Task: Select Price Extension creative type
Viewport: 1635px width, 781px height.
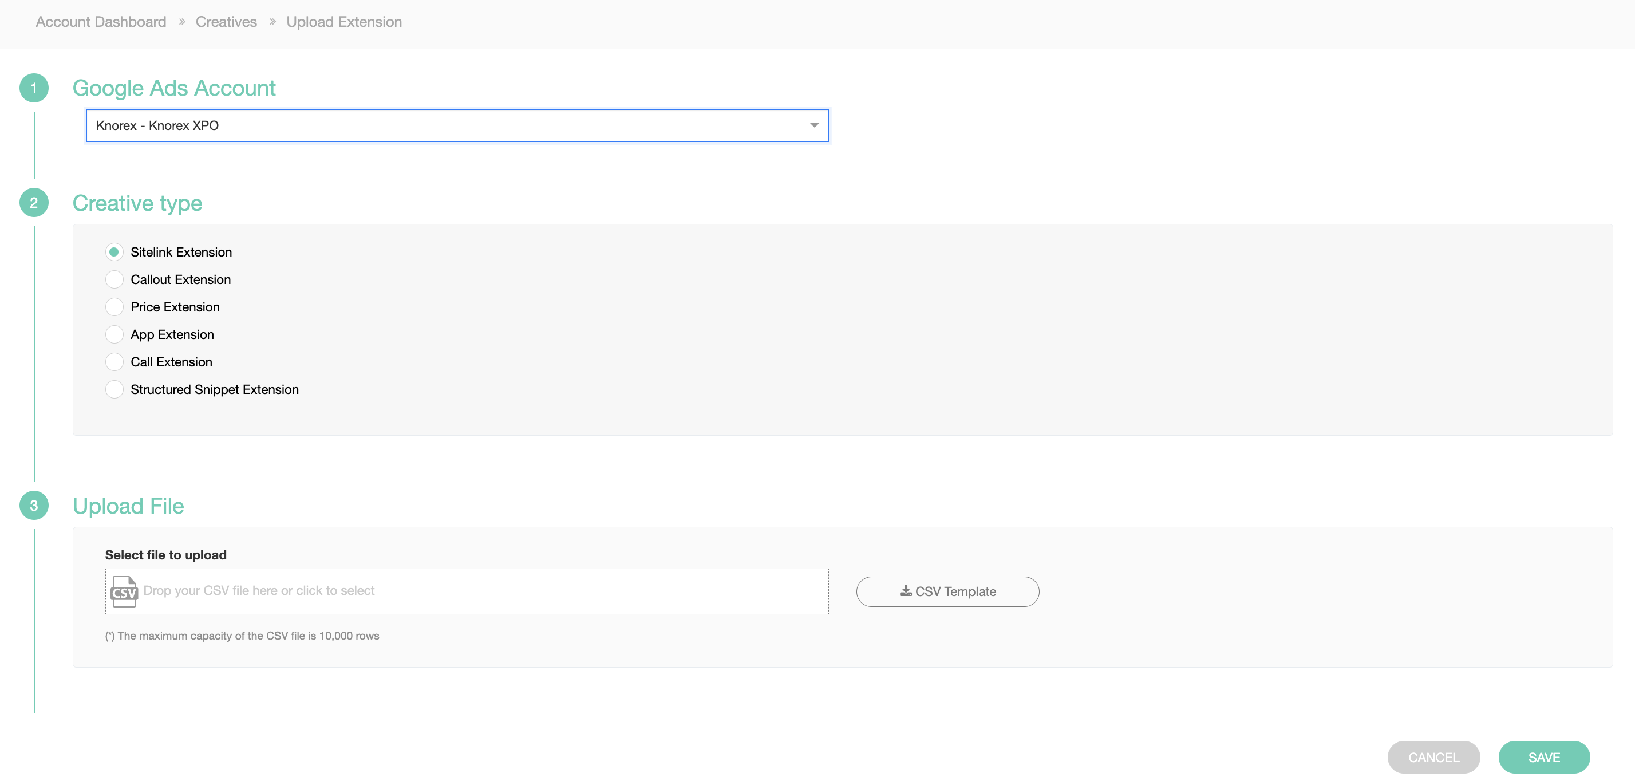Action: click(x=114, y=307)
